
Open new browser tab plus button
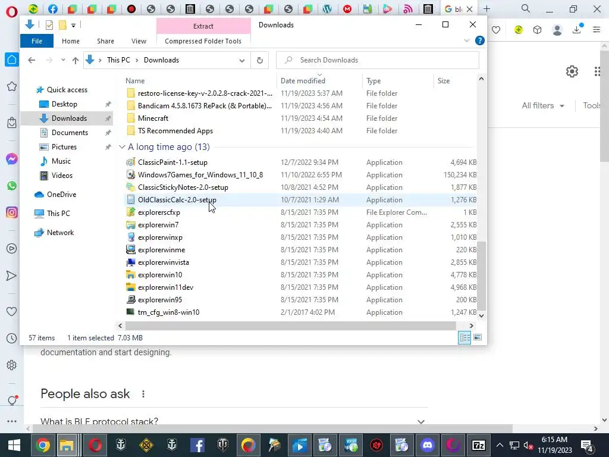[486, 8]
